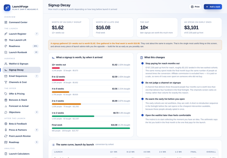
Task: Click the 10× gap value
Action: tap(144, 28)
